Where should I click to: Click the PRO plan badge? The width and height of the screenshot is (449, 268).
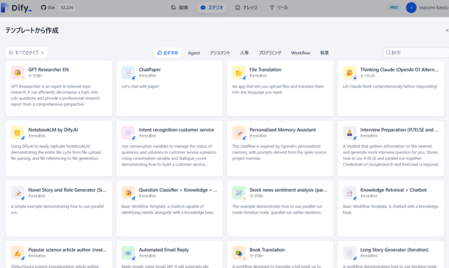click(x=394, y=7)
